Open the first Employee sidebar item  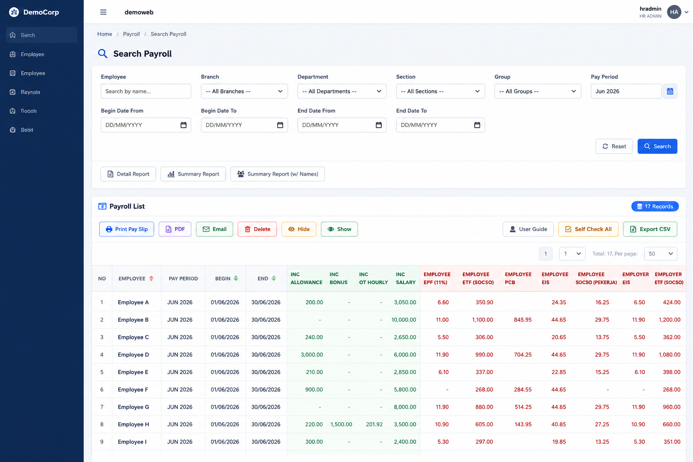pos(42,54)
